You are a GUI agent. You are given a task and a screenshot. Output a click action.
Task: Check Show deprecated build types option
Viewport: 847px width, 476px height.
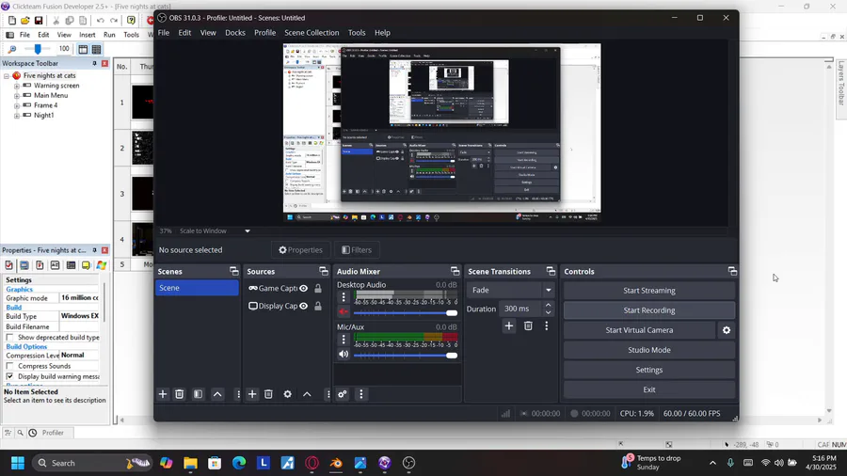[9, 338]
